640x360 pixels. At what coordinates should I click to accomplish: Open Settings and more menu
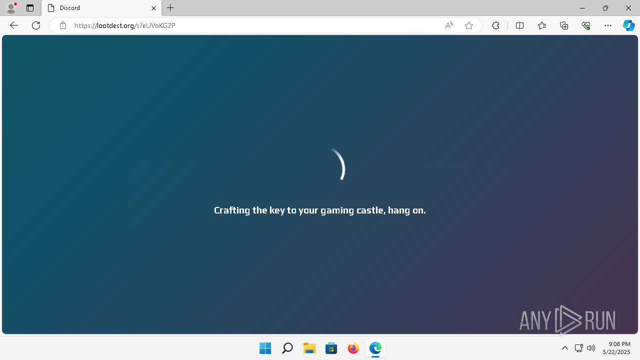point(608,25)
